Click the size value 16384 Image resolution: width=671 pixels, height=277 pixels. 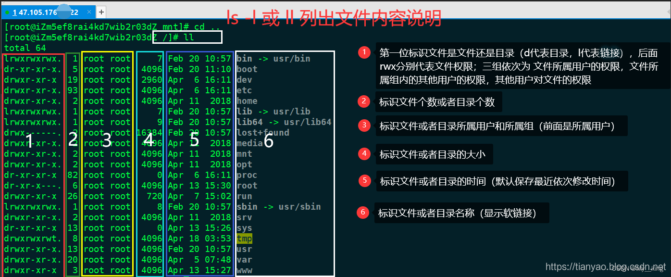[149, 133]
